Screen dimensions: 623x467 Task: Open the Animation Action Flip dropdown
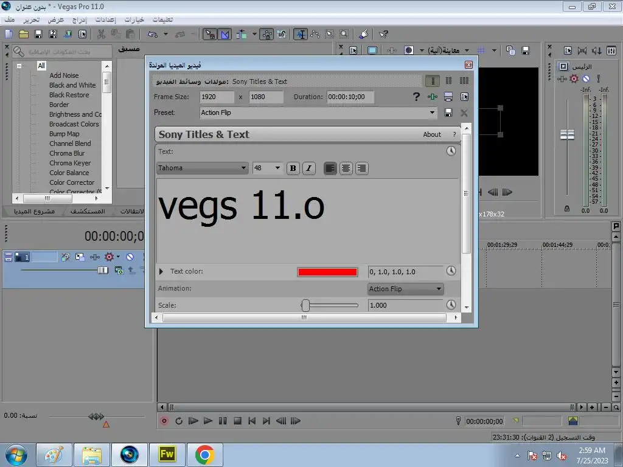point(405,289)
